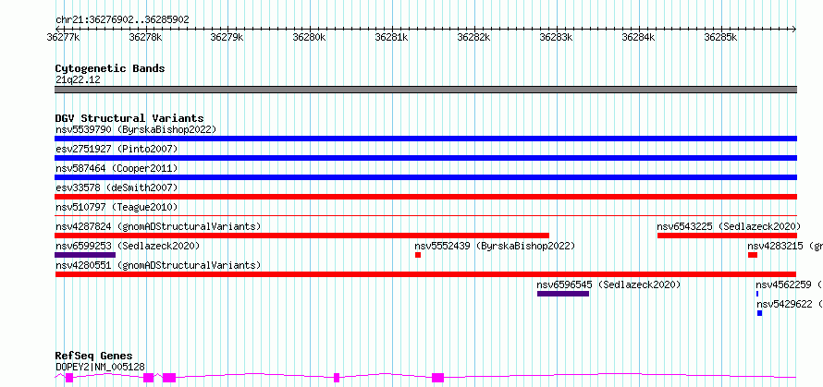Click the thin nsv510797 (Teague2010) line
This screenshot has width=823, height=387.
[x=425, y=215]
